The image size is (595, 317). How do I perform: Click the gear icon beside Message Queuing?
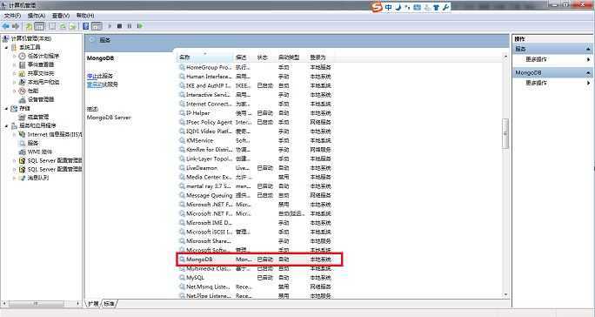(182, 195)
